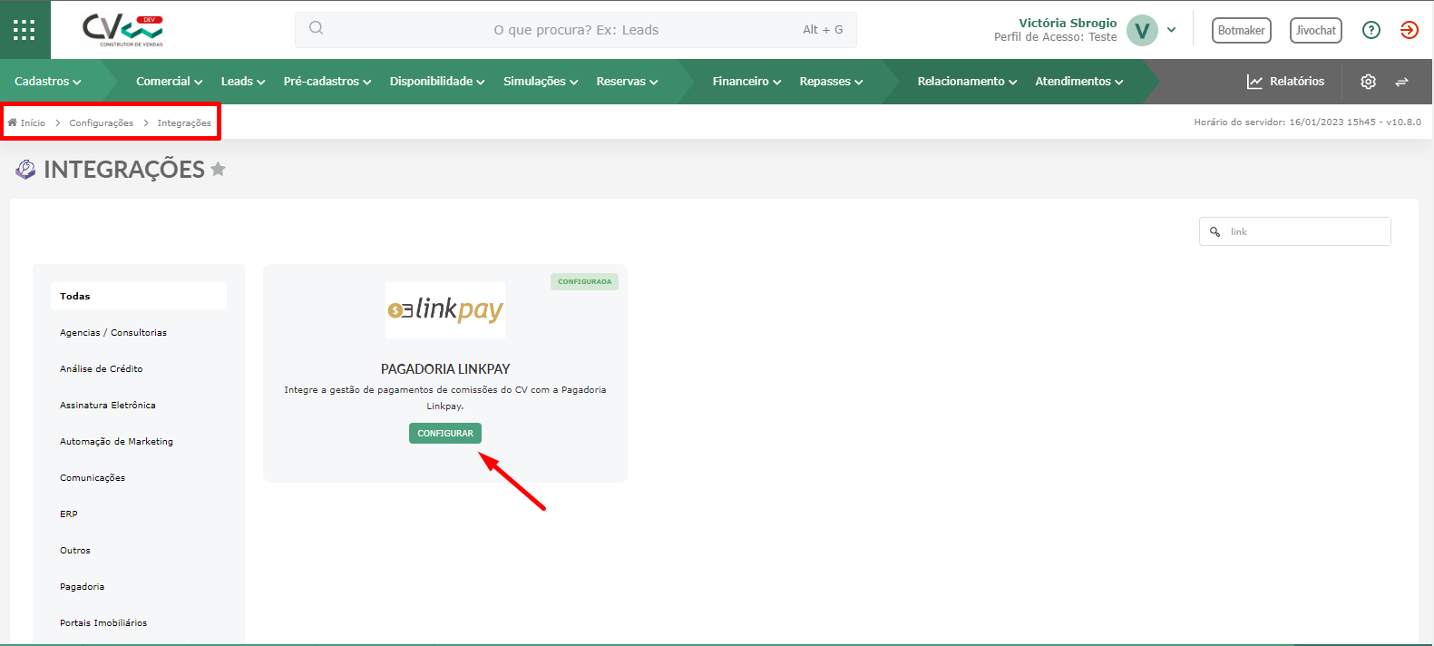This screenshot has width=1434, height=646.
Task: Click the swap arrows icon in navbar
Action: pos(1401,82)
